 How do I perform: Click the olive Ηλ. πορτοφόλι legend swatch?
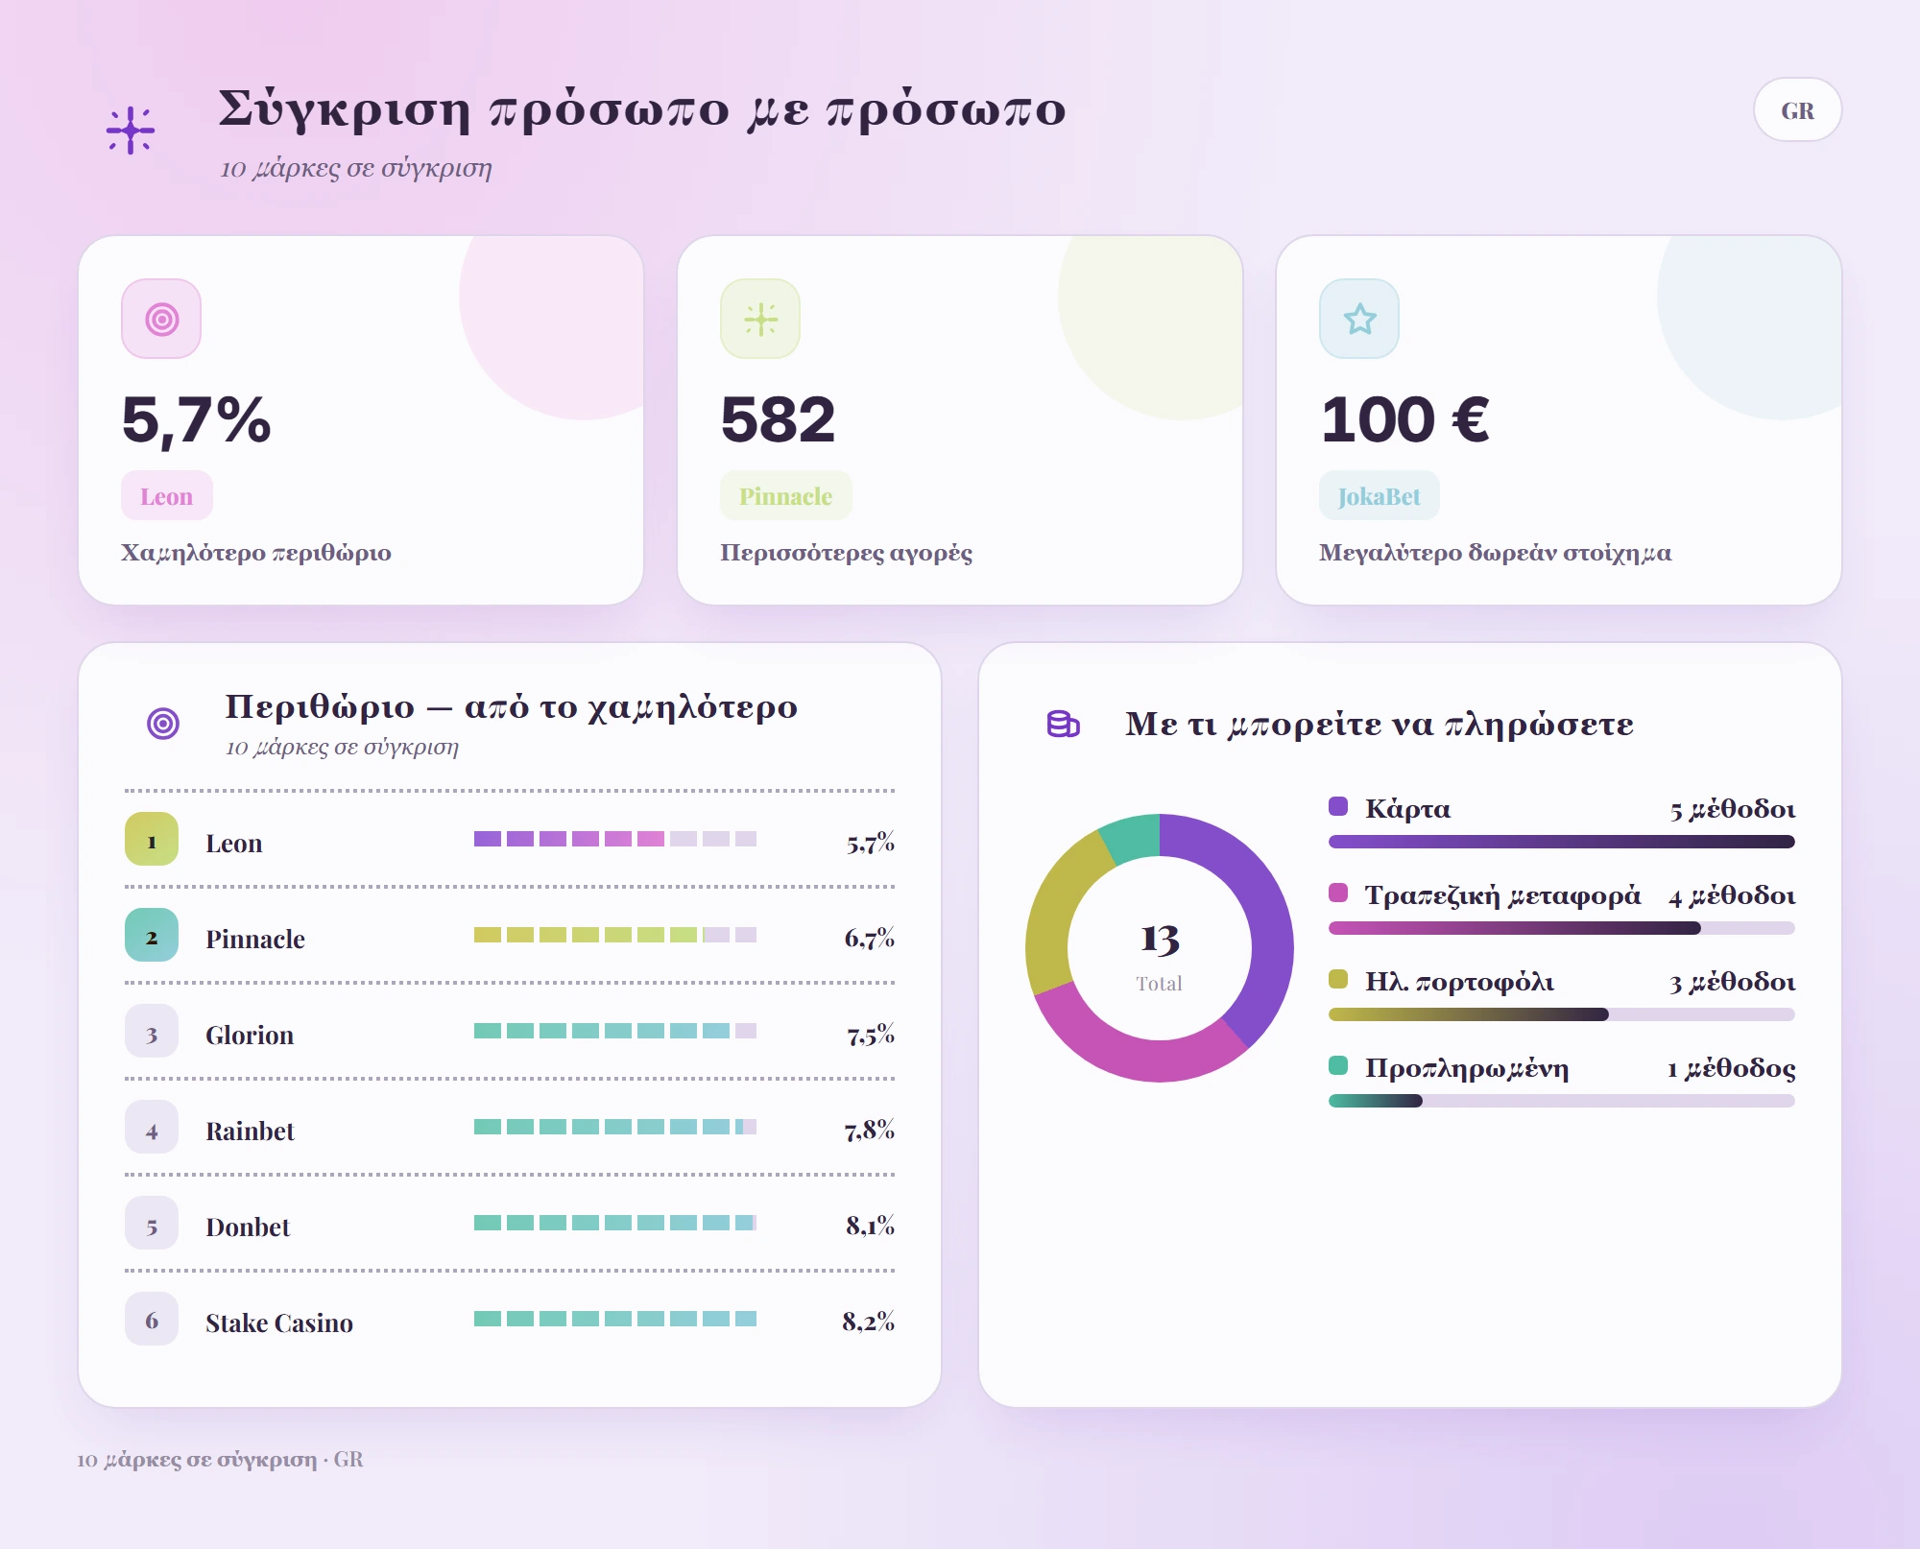click(x=1338, y=979)
